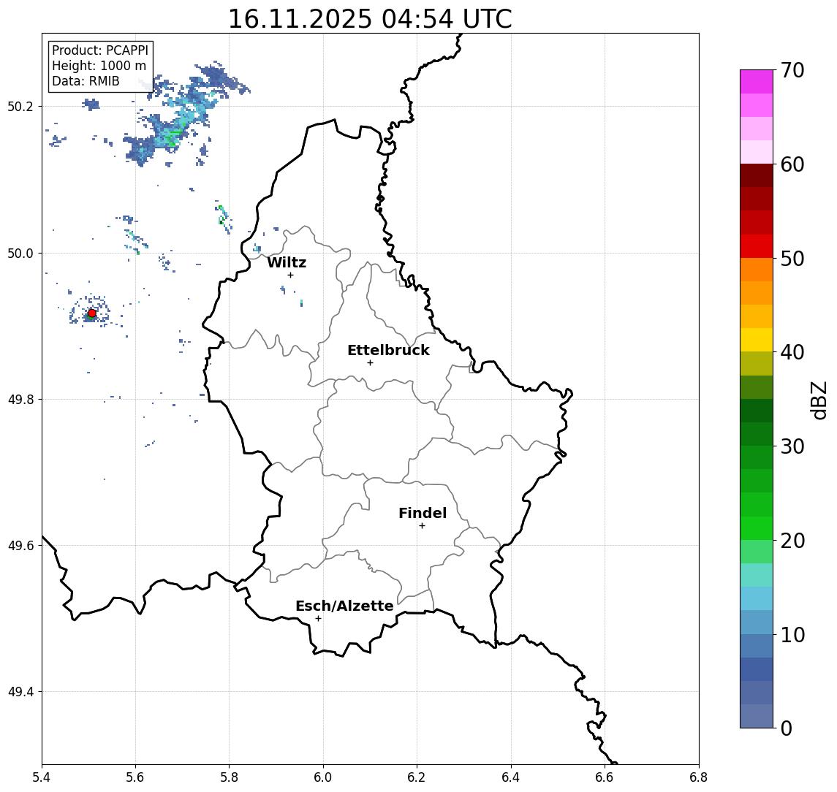
Task: Click the magenta top colorbar swatch
Action: tap(757, 82)
